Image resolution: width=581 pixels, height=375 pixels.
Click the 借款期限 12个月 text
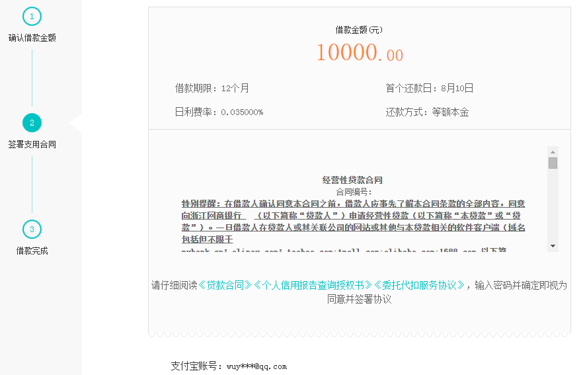click(x=212, y=88)
